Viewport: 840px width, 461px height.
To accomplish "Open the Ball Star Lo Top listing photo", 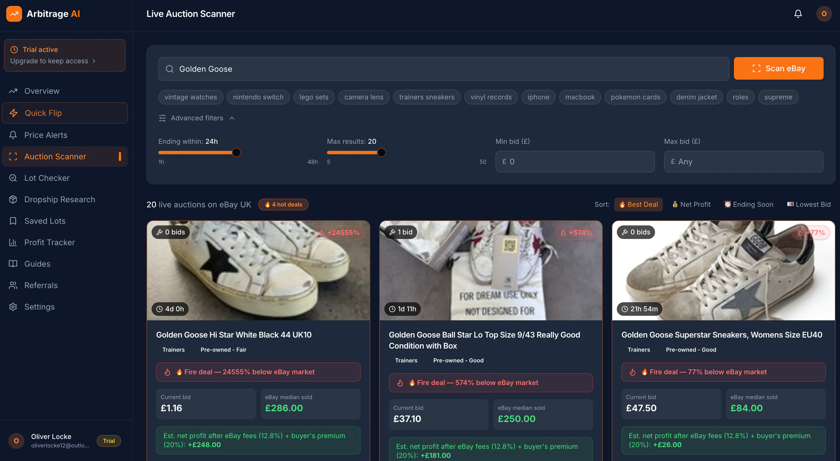I will tap(491, 270).
